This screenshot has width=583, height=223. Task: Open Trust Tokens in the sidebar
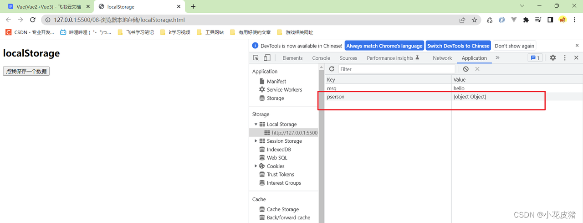click(x=280, y=174)
